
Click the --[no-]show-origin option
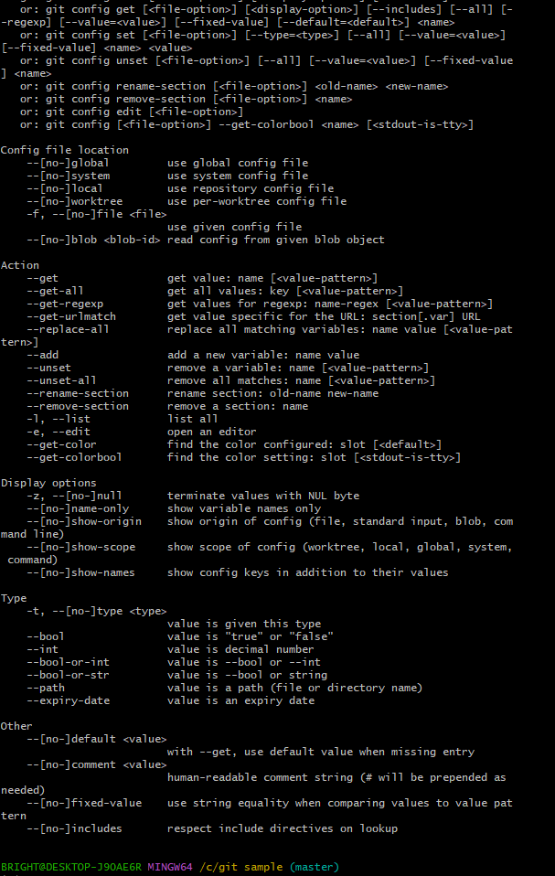[x=84, y=521]
